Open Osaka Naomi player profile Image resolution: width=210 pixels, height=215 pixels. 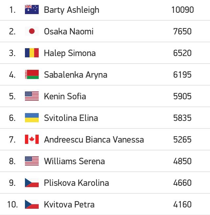(69, 31)
